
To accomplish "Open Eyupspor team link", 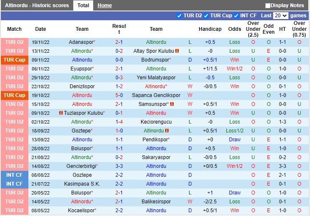I will tap(81, 69).
